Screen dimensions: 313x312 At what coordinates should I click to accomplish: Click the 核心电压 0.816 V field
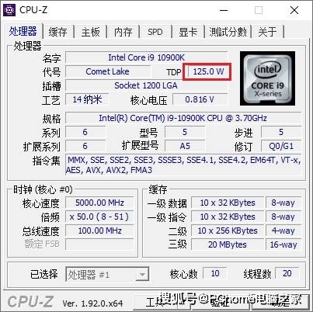pyautogui.click(x=200, y=99)
